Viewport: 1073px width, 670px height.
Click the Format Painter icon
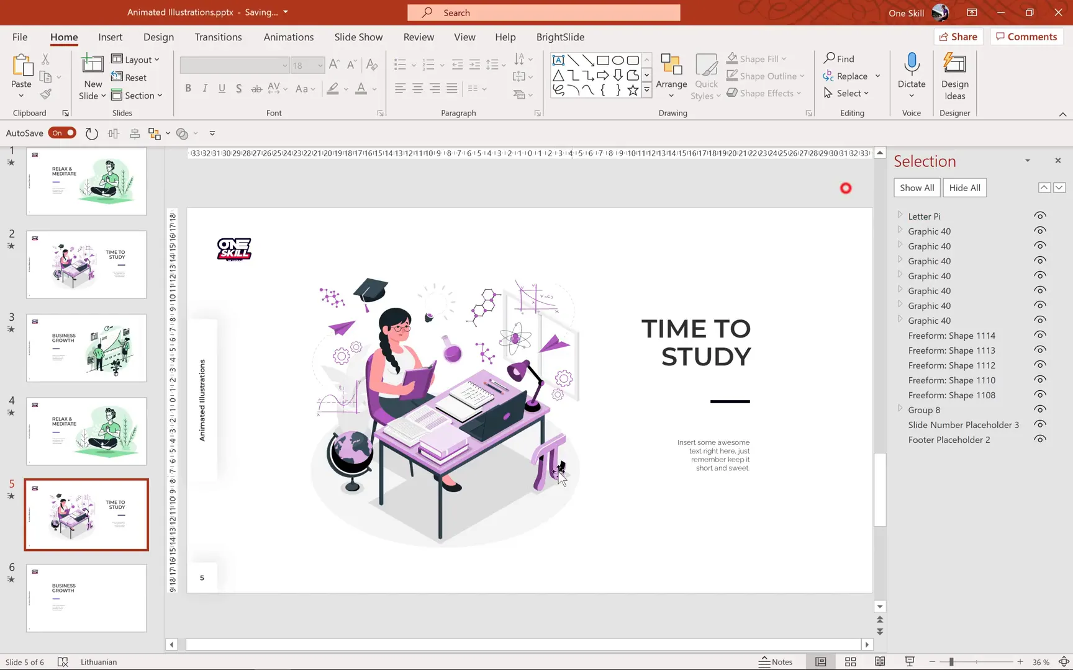tap(45, 94)
